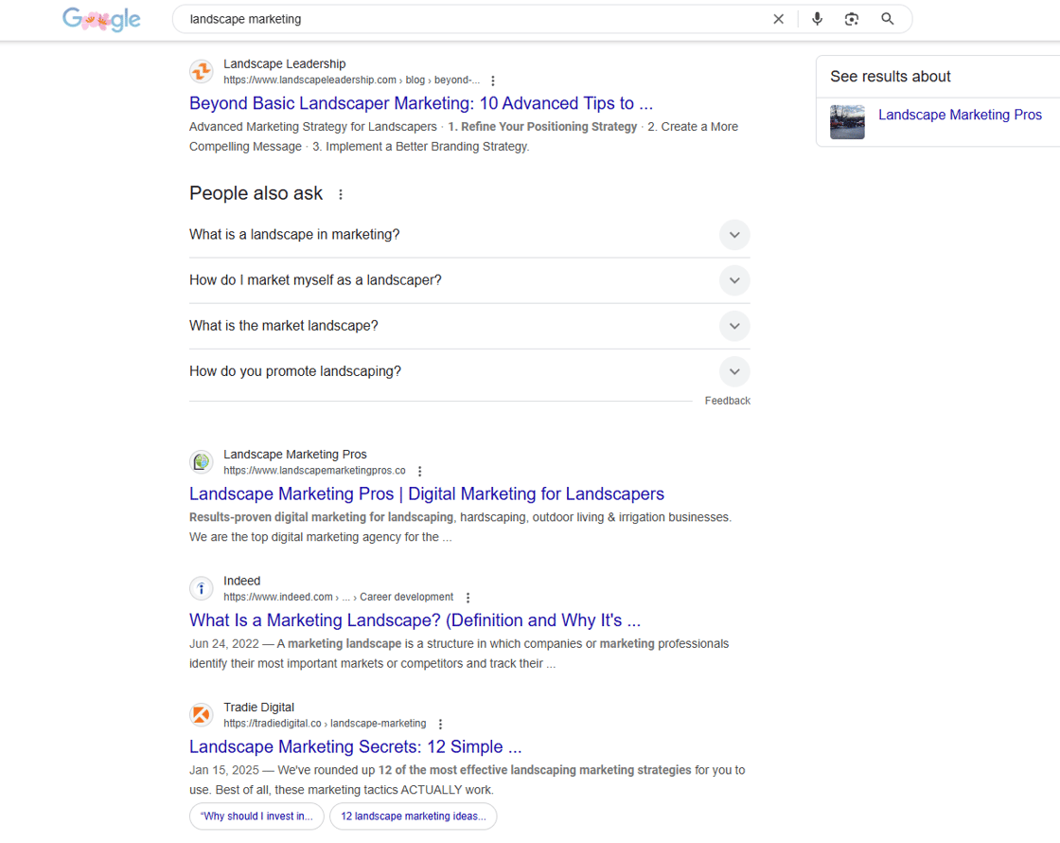The image size is (1060, 843).
Task: Click the Landscape Marketing Pros favicon
Action: [x=201, y=461]
